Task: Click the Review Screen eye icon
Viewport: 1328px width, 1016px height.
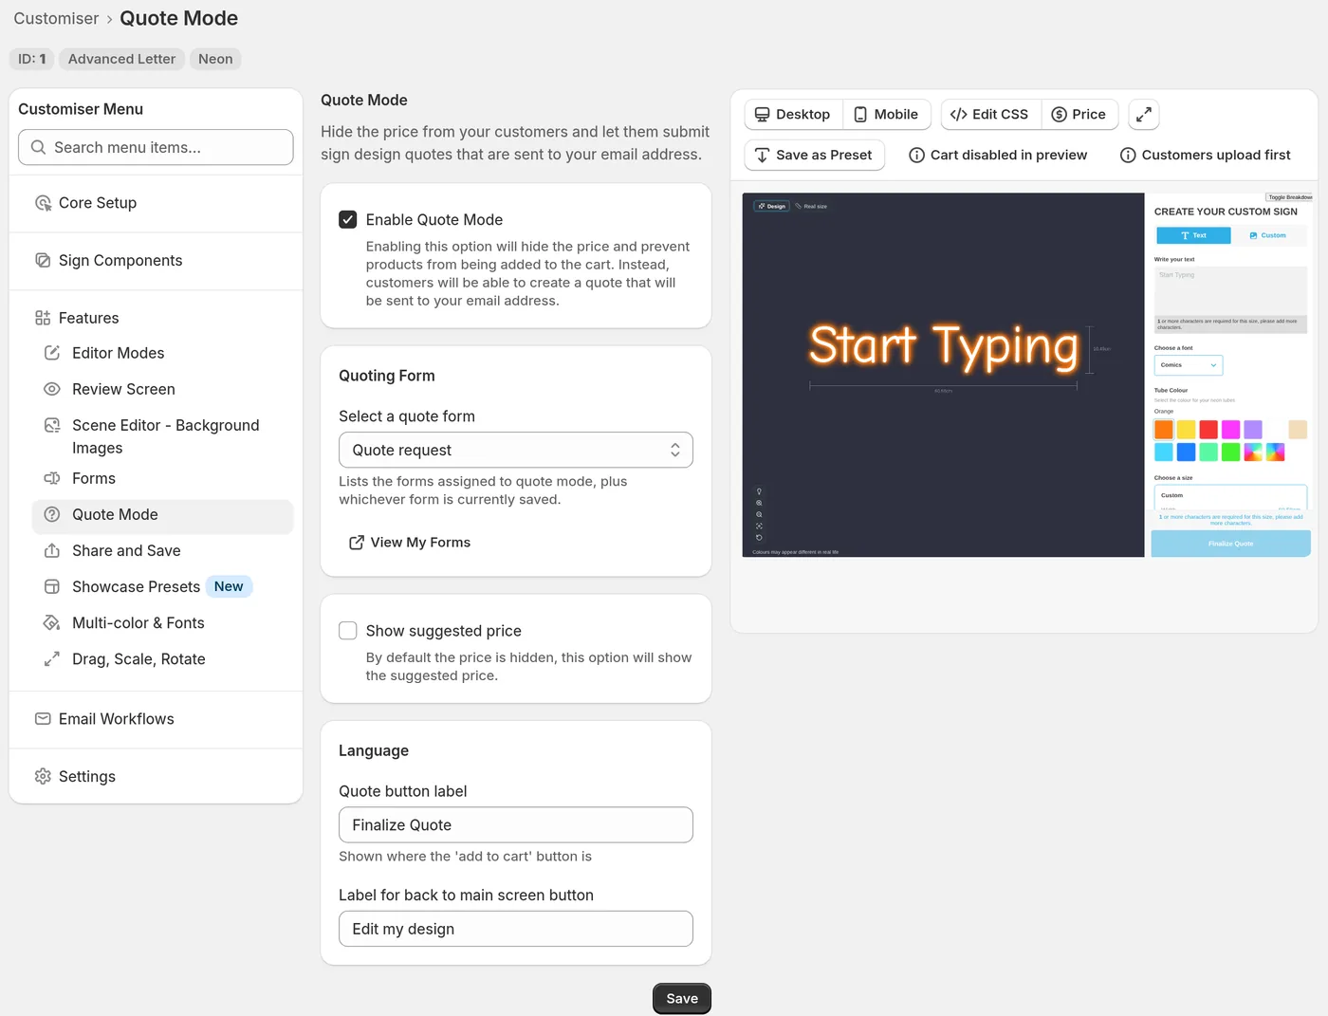Action: (x=52, y=389)
